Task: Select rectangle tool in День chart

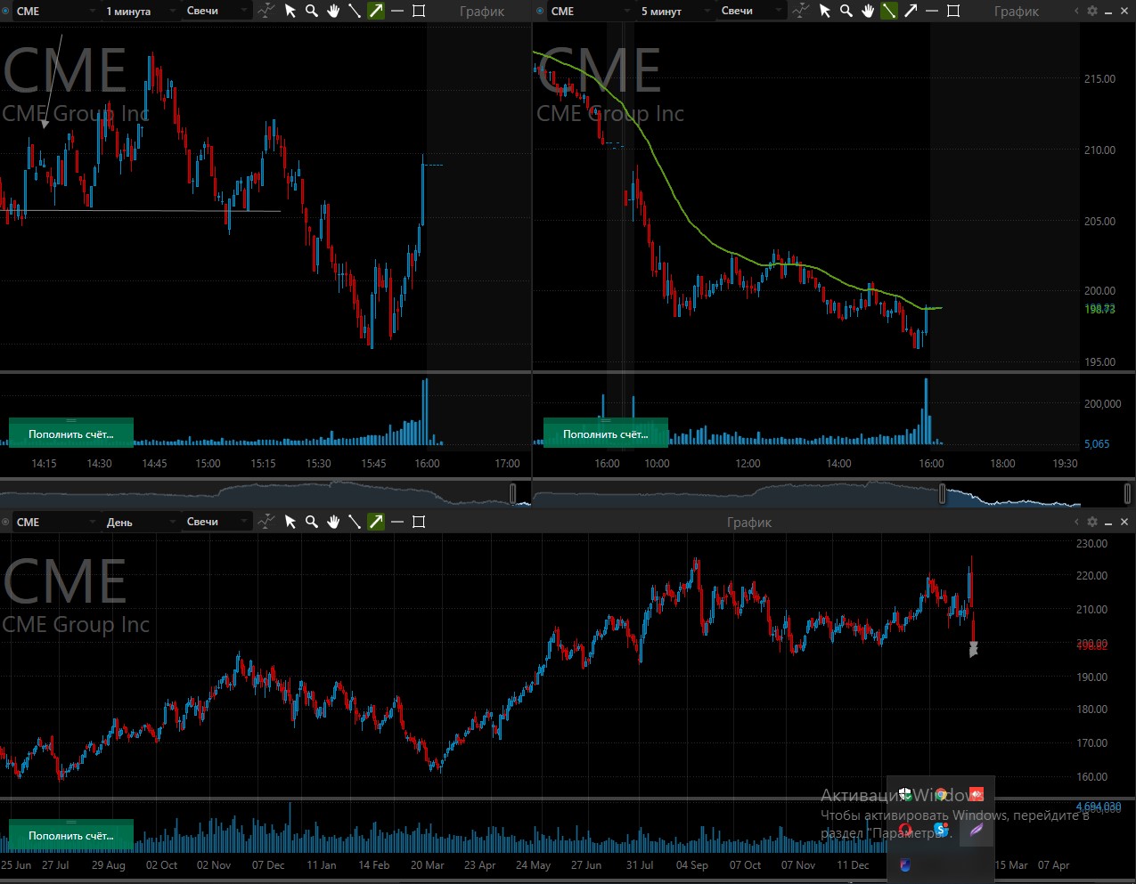Action: pyautogui.click(x=419, y=522)
